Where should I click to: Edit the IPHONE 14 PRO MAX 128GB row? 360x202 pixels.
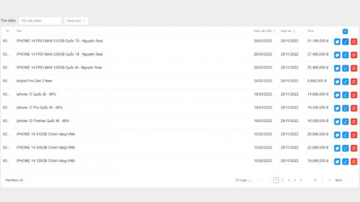coord(346,68)
